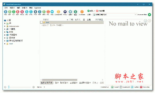
Task: Click the red heart favorites icon
Action: (97, 11)
